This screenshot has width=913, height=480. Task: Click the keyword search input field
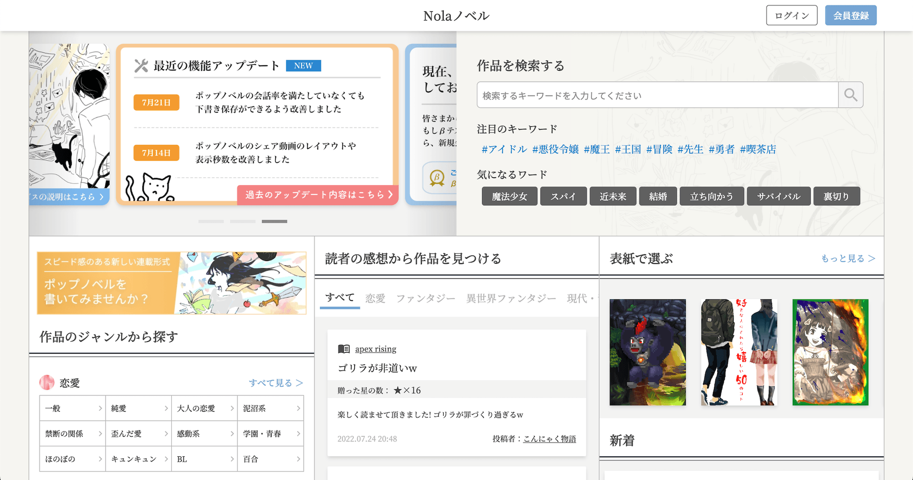pos(656,95)
